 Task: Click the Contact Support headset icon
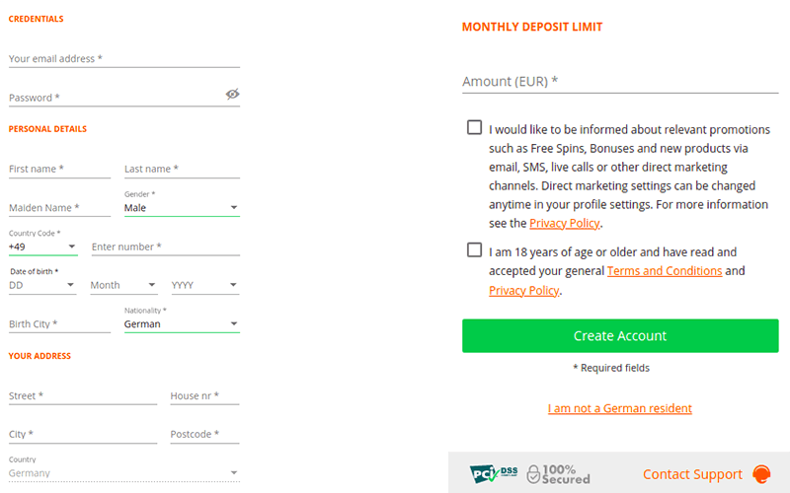click(x=761, y=474)
